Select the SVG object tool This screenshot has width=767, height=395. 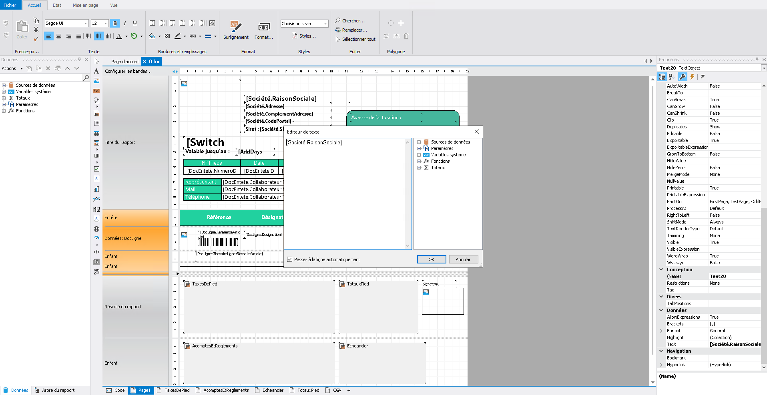[x=96, y=91]
